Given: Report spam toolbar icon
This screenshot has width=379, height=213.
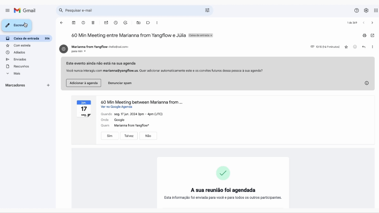Looking at the screenshot, I should pos(83,23).
